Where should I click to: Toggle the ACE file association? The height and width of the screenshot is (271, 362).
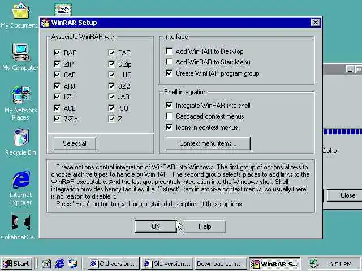coord(57,108)
